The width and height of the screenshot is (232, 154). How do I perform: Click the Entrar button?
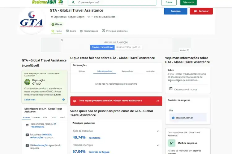point(169,2)
